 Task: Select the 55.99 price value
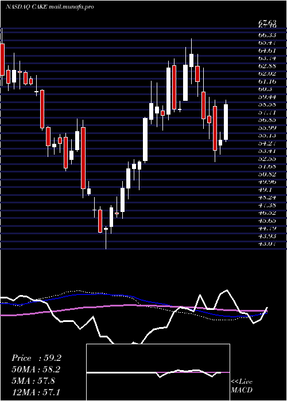267,128
